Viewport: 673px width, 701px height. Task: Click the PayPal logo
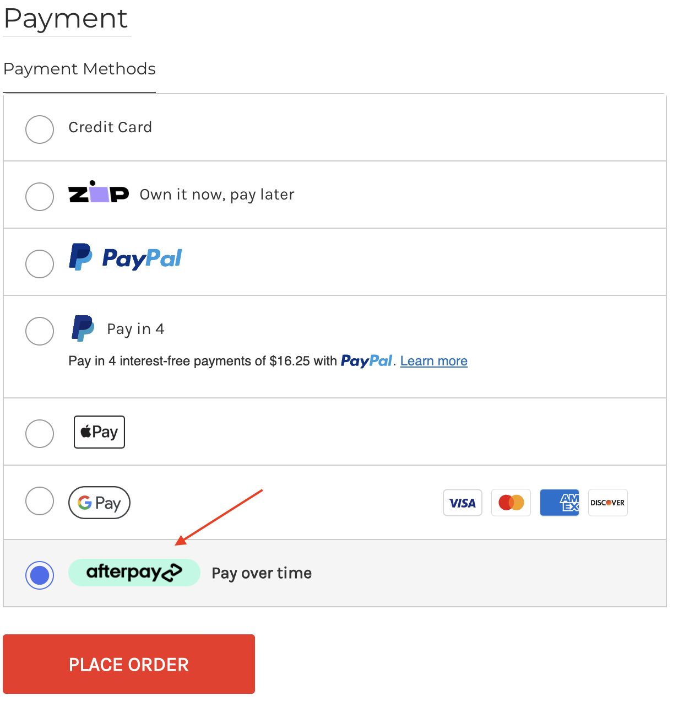coord(125,257)
